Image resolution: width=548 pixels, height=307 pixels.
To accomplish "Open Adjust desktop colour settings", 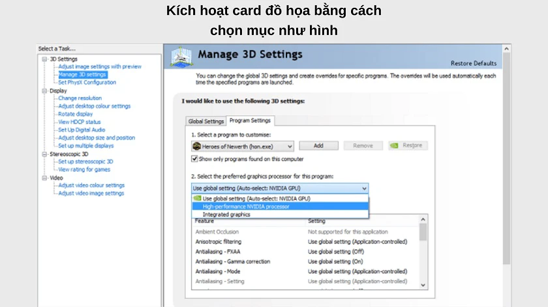I will click(95, 106).
